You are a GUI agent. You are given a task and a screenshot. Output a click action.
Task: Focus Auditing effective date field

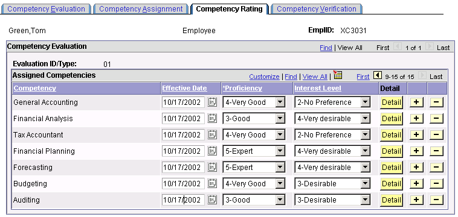click(x=183, y=200)
